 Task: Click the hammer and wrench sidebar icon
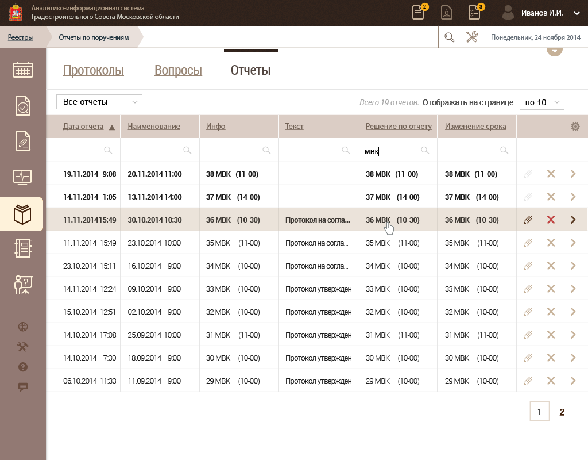click(23, 347)
